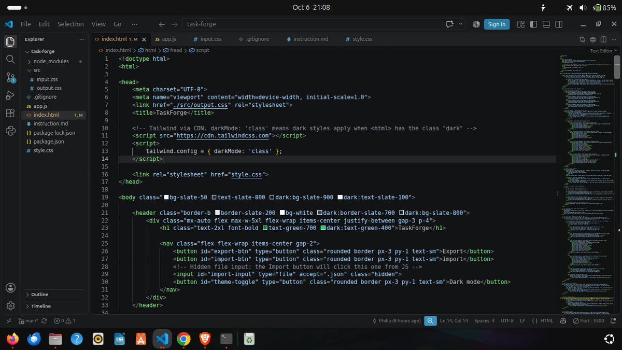Open the View menu
622x350 pixels.
(x=98, y=24)
